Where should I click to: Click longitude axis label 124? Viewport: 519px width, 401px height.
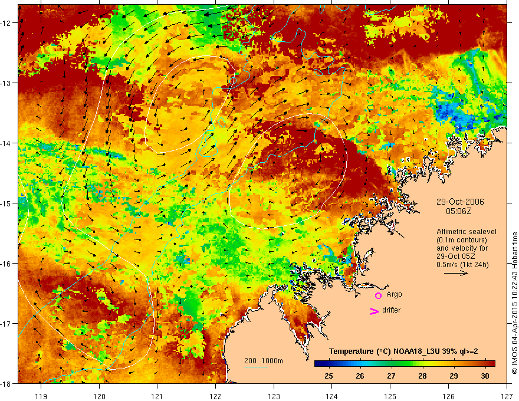(332, 396)
